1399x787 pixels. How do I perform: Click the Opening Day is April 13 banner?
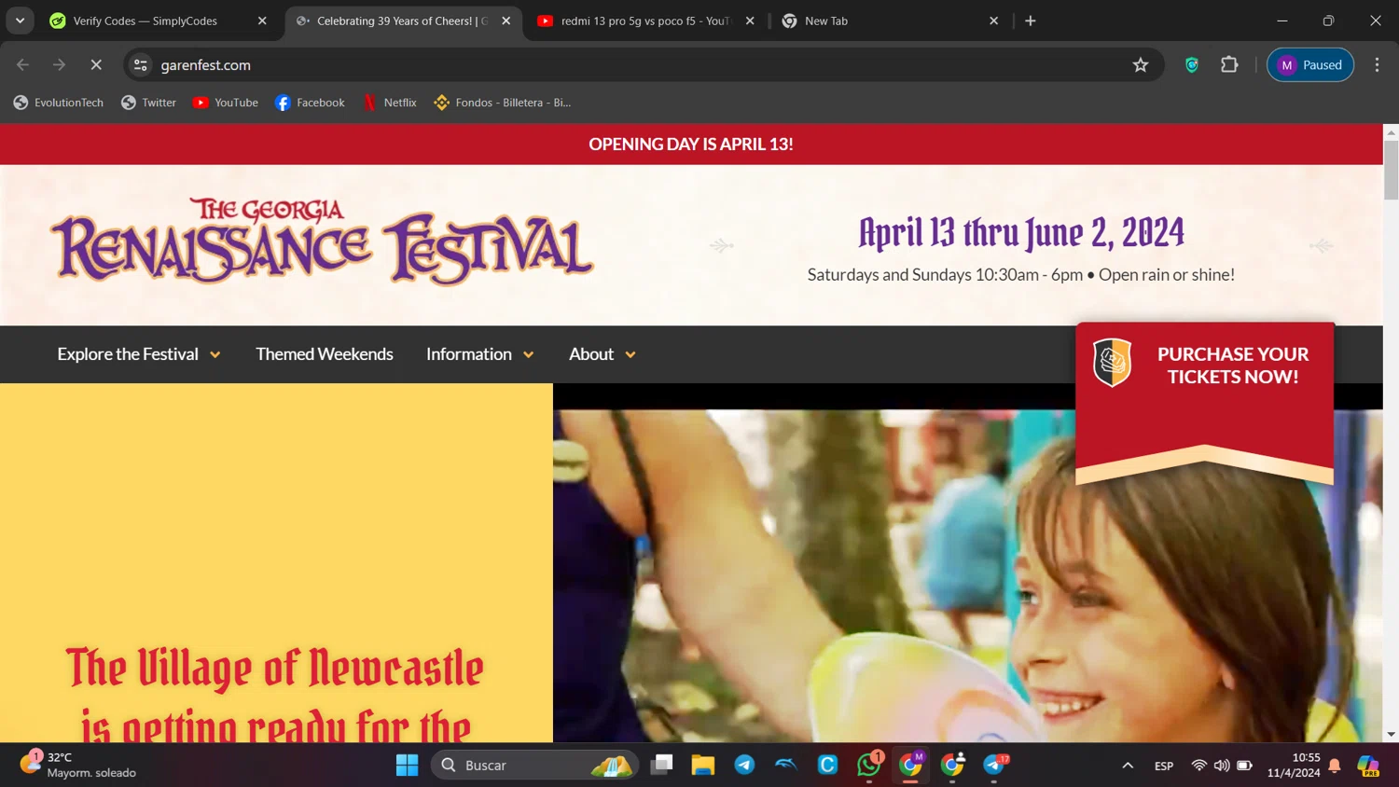click(x=691, y=145)
